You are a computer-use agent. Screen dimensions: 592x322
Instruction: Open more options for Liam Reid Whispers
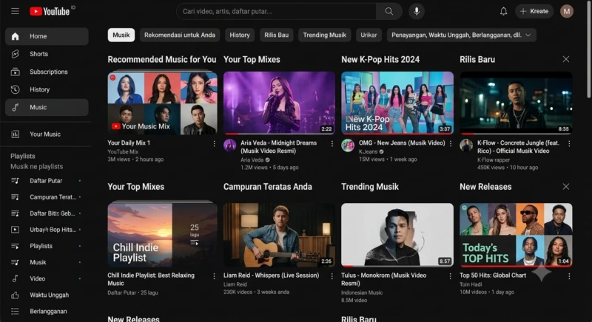click(x=332, y=276)
